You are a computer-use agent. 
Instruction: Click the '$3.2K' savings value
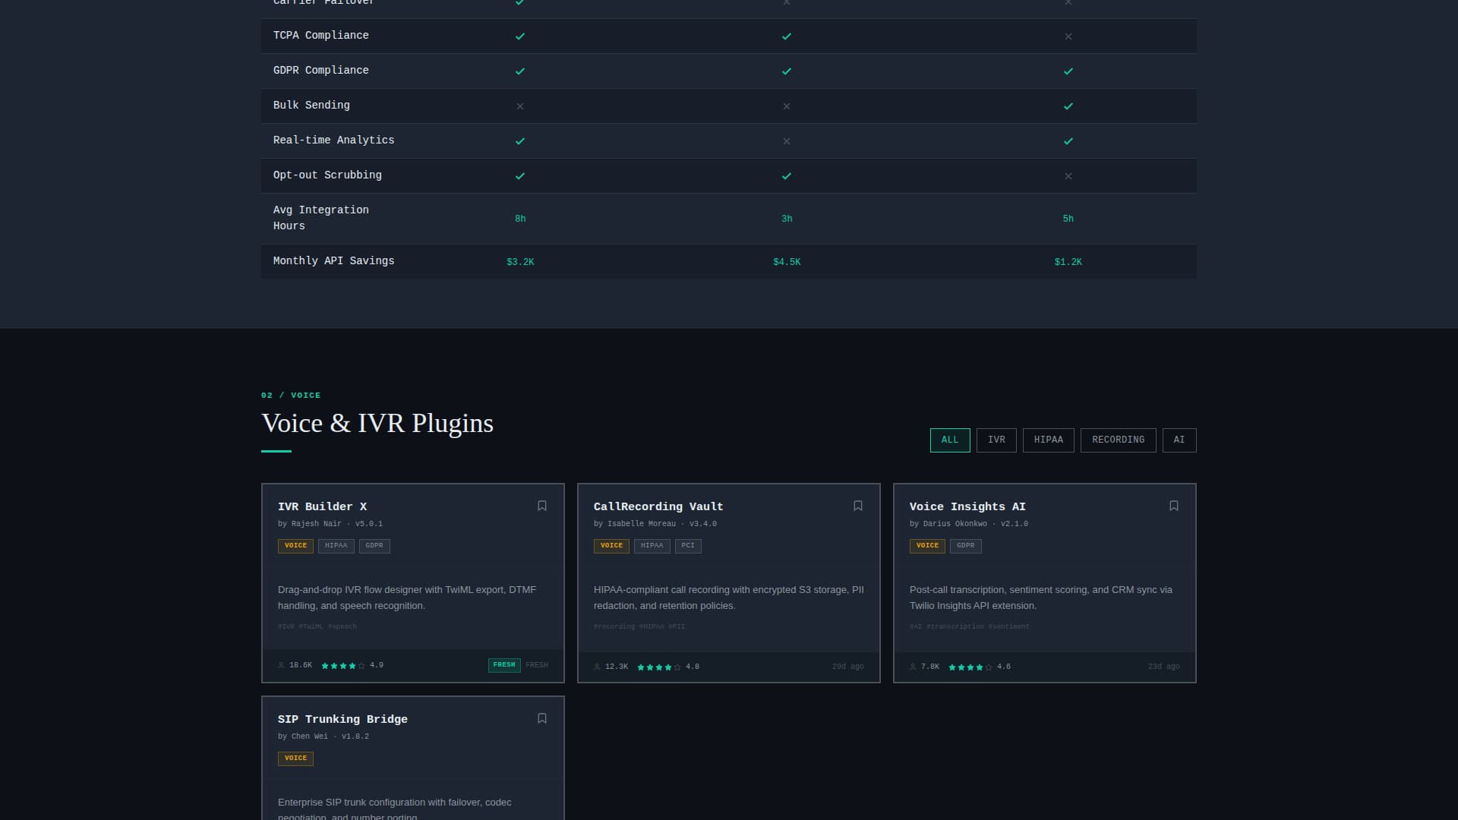520,263
